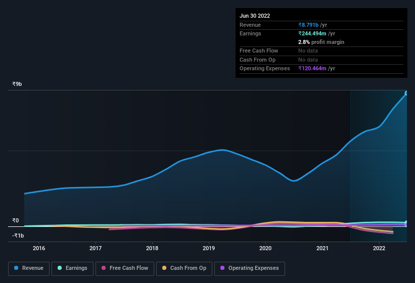
Task: Click the 2016 x-axis label
Action: [39, 248]
